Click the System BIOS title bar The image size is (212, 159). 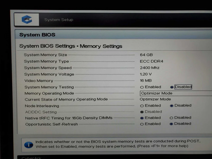[x=113, y=35]
